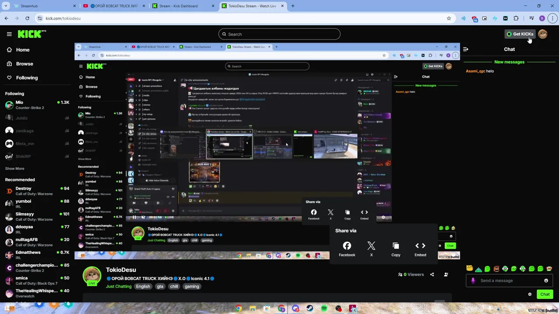Viewport: 559px width, 314px height.
Task: Open recommended channel ddooyaa
Action: point(37,229)
